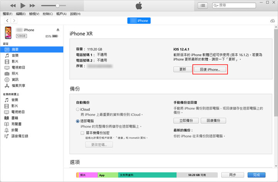
Task: Select 摘要 in the settings sidebar
Action: coord(32,50)
